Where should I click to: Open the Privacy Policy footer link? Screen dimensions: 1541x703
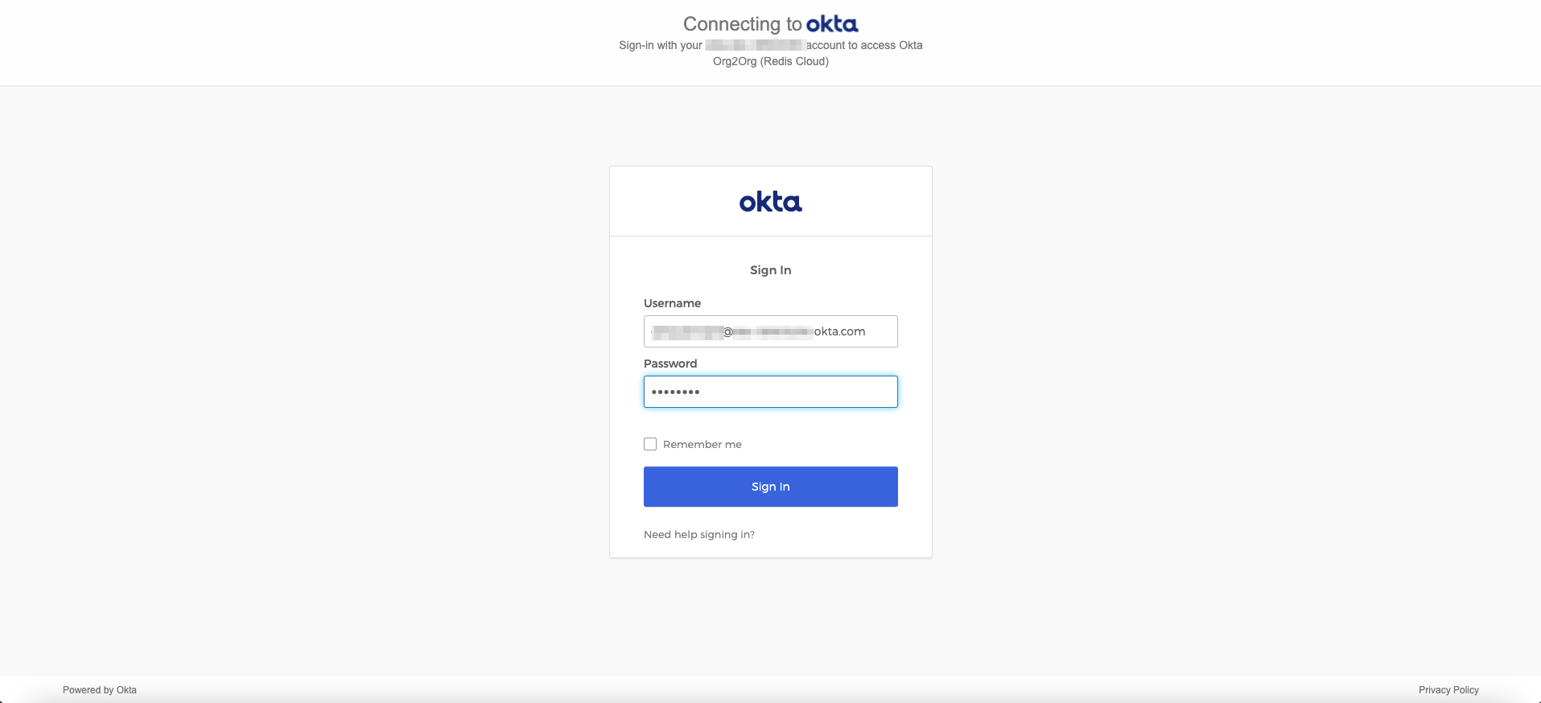pyautogui.click(x=1448, y=690)
